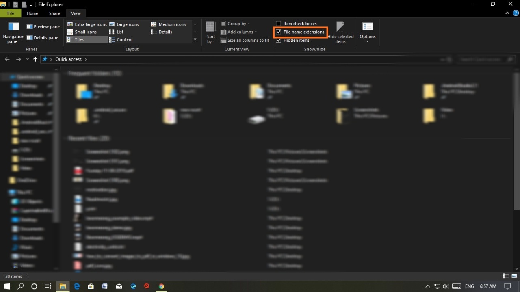Screen dimensions: 520x292
Task: Click Properties icon in quick access toolbar
Action: pos(15,4)
